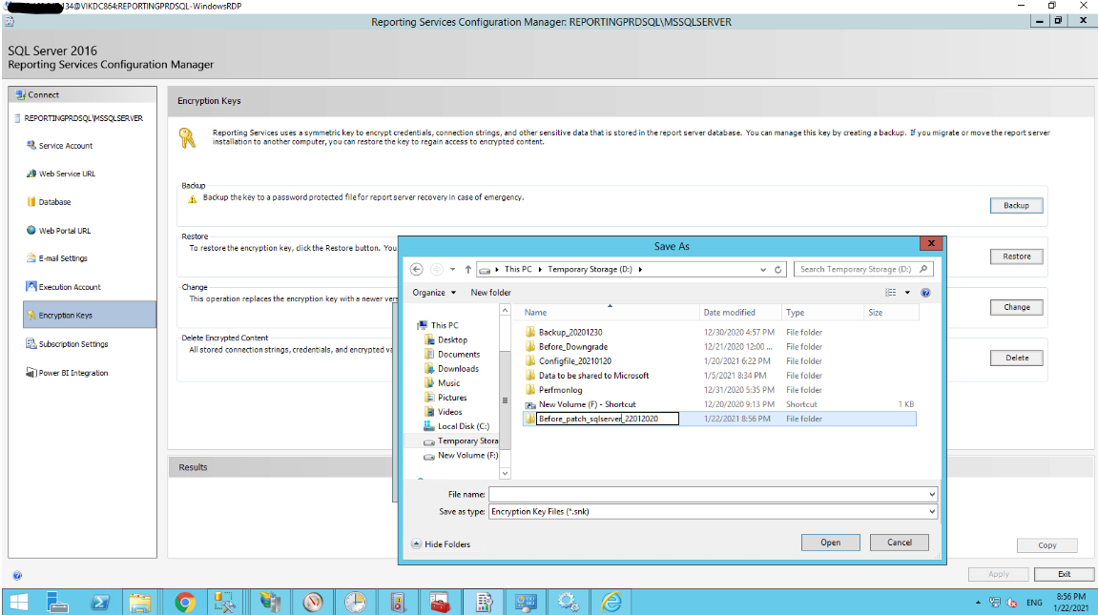Open the Service Account page

coord(66,146)
